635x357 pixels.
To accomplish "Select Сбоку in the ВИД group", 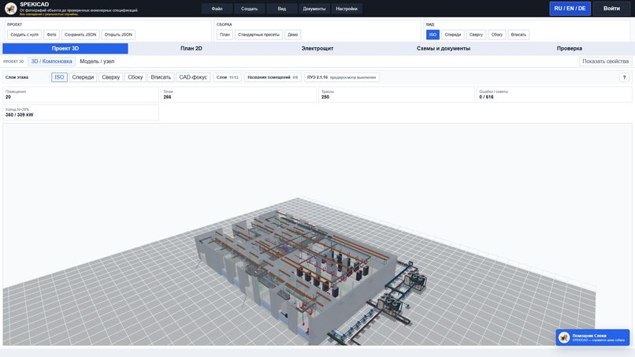I will point(497,35).
